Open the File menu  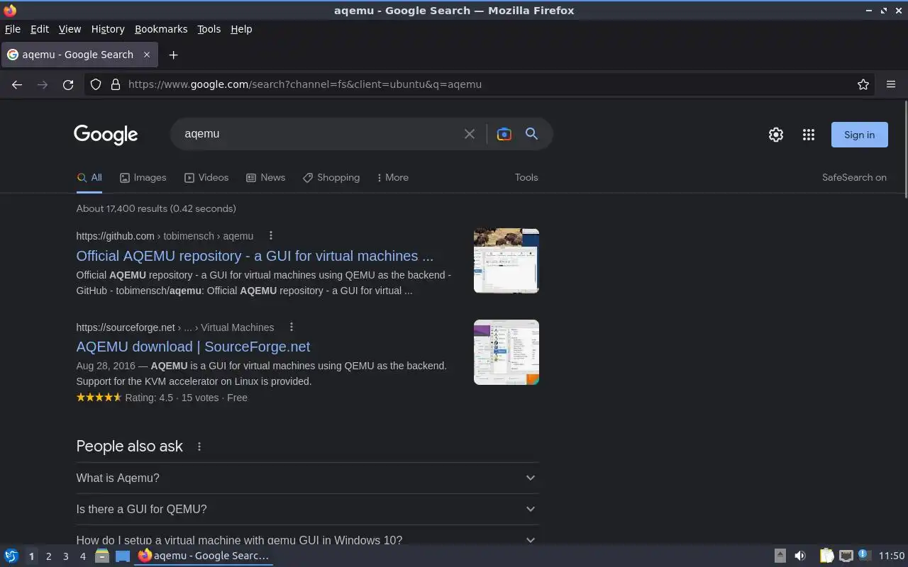(x=13, y=29)
